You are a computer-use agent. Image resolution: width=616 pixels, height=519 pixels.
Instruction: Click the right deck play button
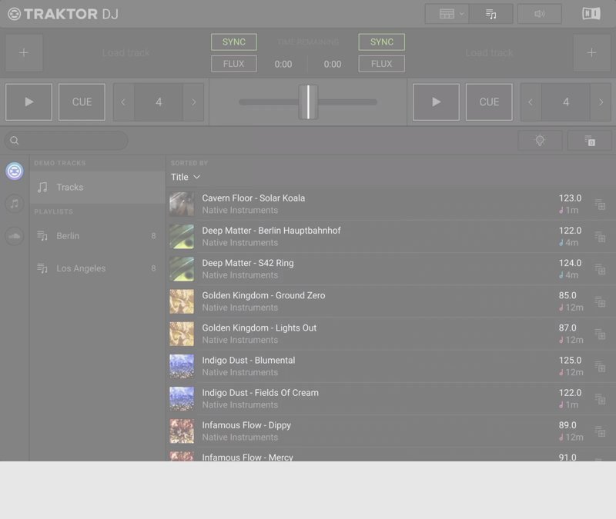pyautogui.click(x=436, y=102)
